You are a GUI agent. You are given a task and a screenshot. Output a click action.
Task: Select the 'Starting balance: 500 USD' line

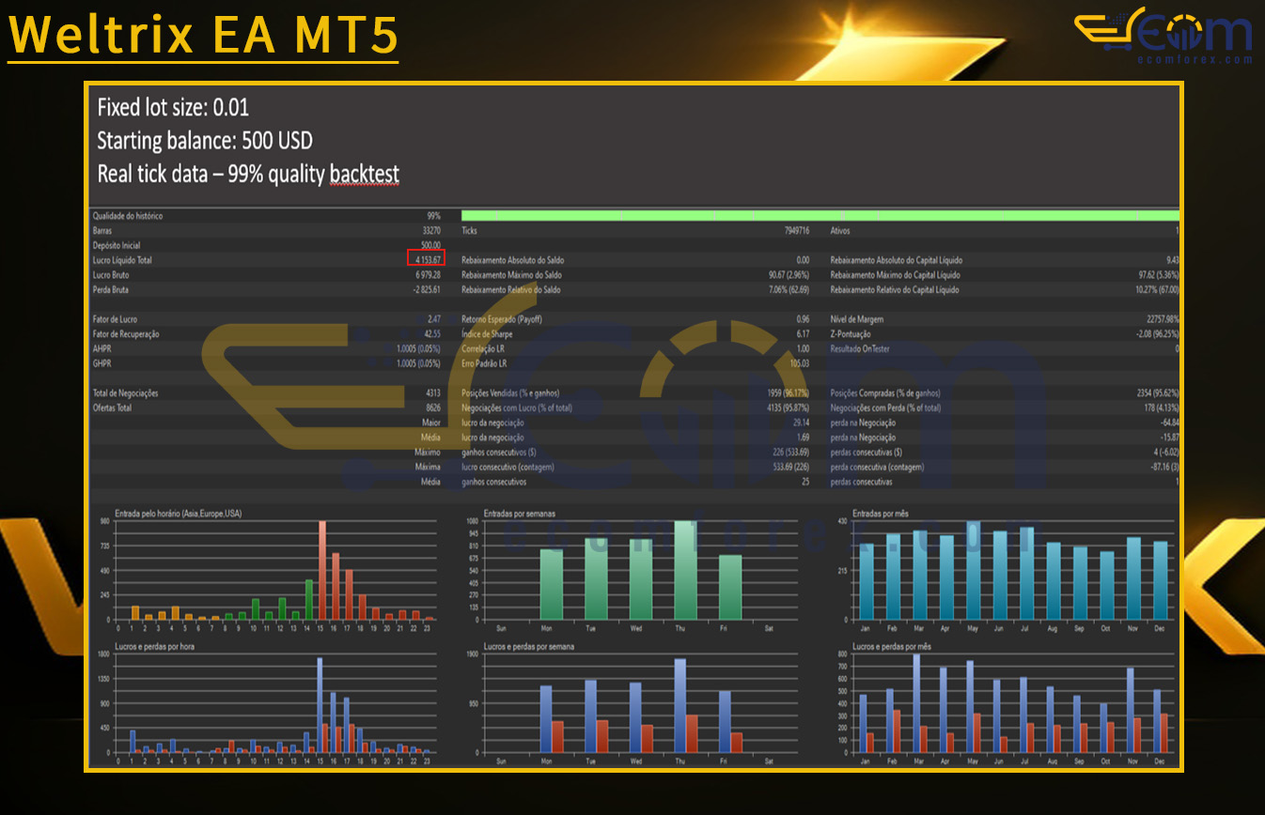click(x=205, y=141)
